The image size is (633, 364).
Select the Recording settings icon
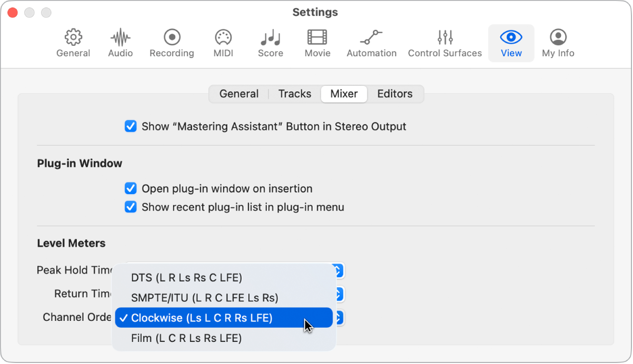coord(171,43)
